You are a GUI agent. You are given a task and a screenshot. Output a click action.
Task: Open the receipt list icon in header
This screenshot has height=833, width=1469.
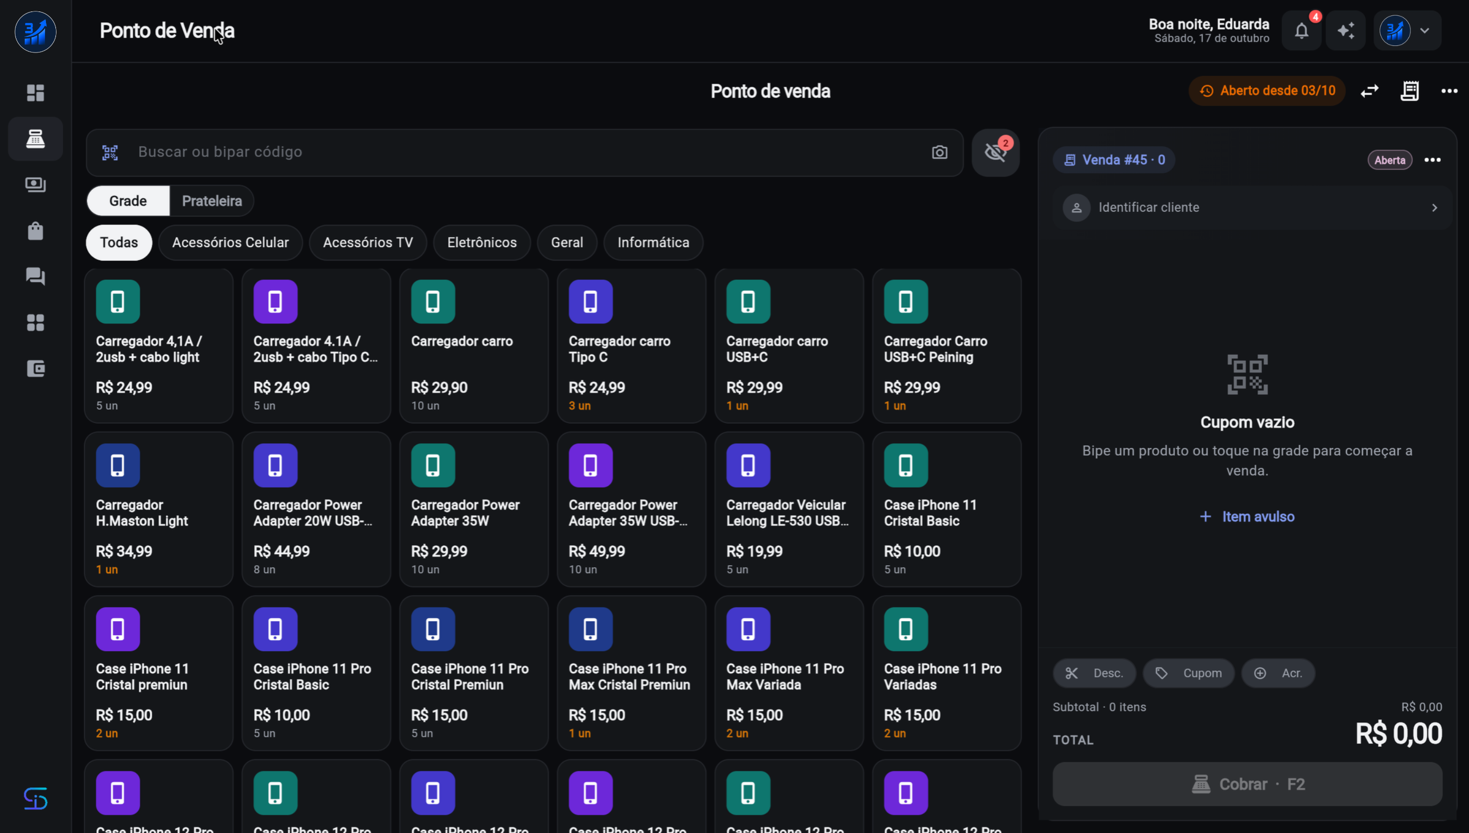pos(1410,91)
